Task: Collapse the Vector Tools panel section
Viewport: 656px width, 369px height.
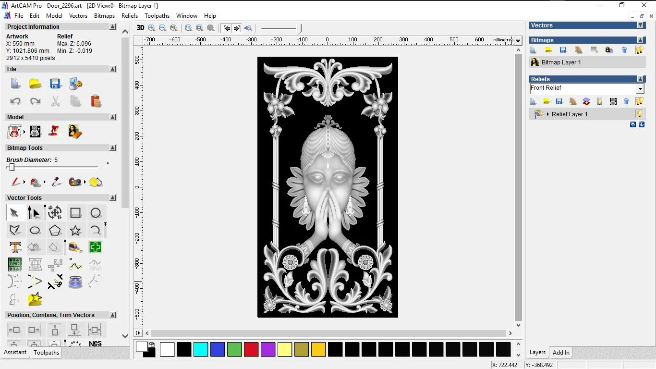Action: pos(113,197)
